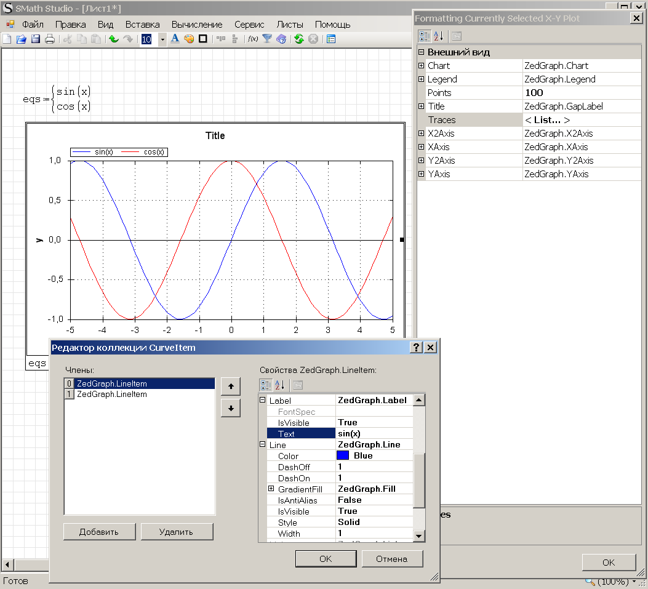Click the f(x) function insert icon

click(x=253, y=39)
